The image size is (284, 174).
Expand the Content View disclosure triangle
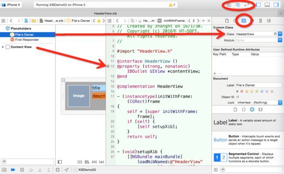click(3, 47)
